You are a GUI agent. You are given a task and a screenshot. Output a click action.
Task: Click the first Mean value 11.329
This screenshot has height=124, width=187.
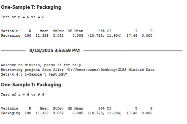click(x=42, y=36)
